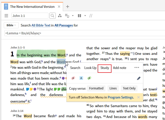Click highlighted "Word" in "Word became flesh"
This screenshot has height=120, width=165.
point(28,116)
